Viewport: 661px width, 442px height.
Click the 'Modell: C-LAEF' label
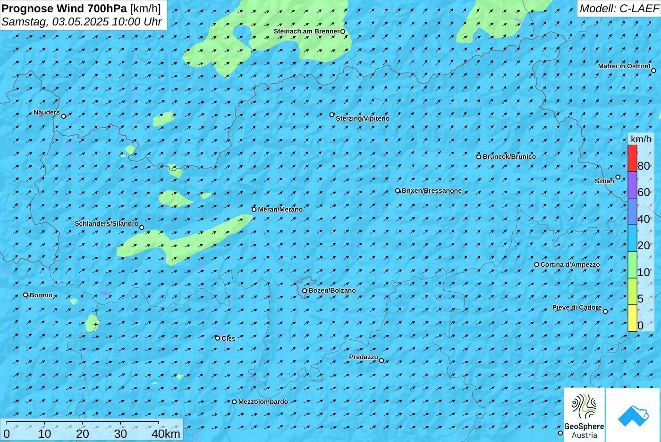click(619, 8)
